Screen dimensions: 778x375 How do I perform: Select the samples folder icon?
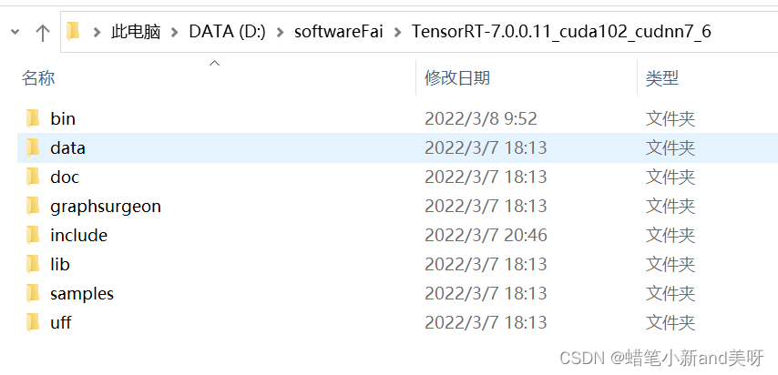coord(33,294)
